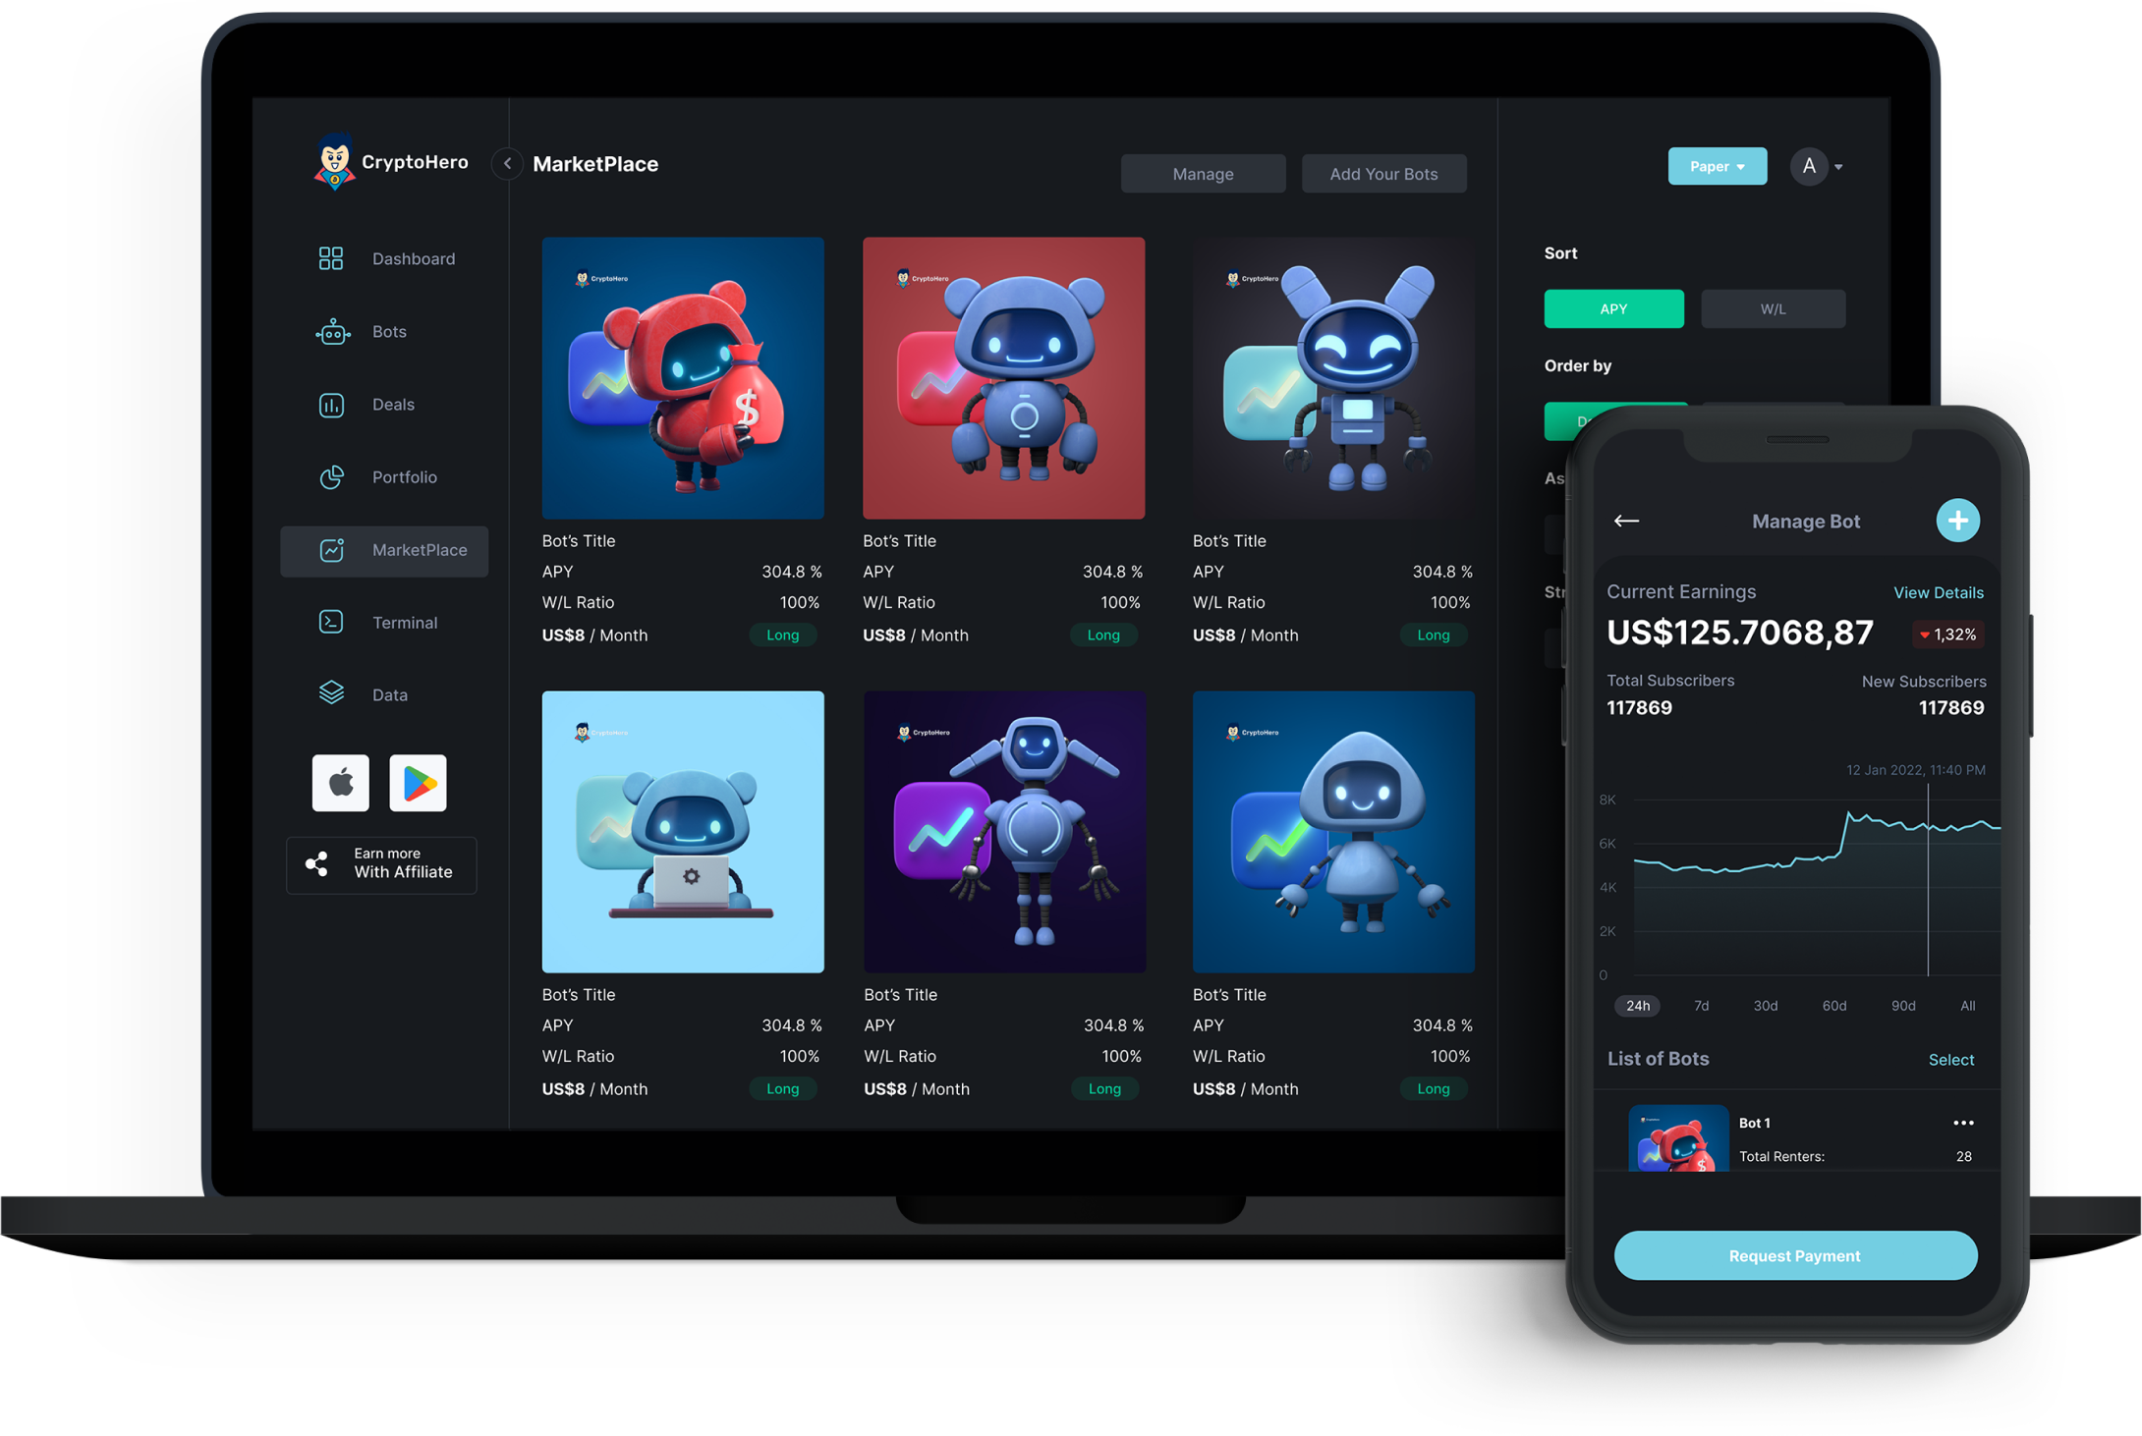Click the Add Your Bots button

[1382, 173]
